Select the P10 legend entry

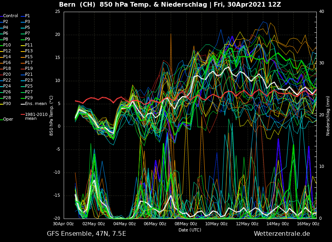click(7, 45)
